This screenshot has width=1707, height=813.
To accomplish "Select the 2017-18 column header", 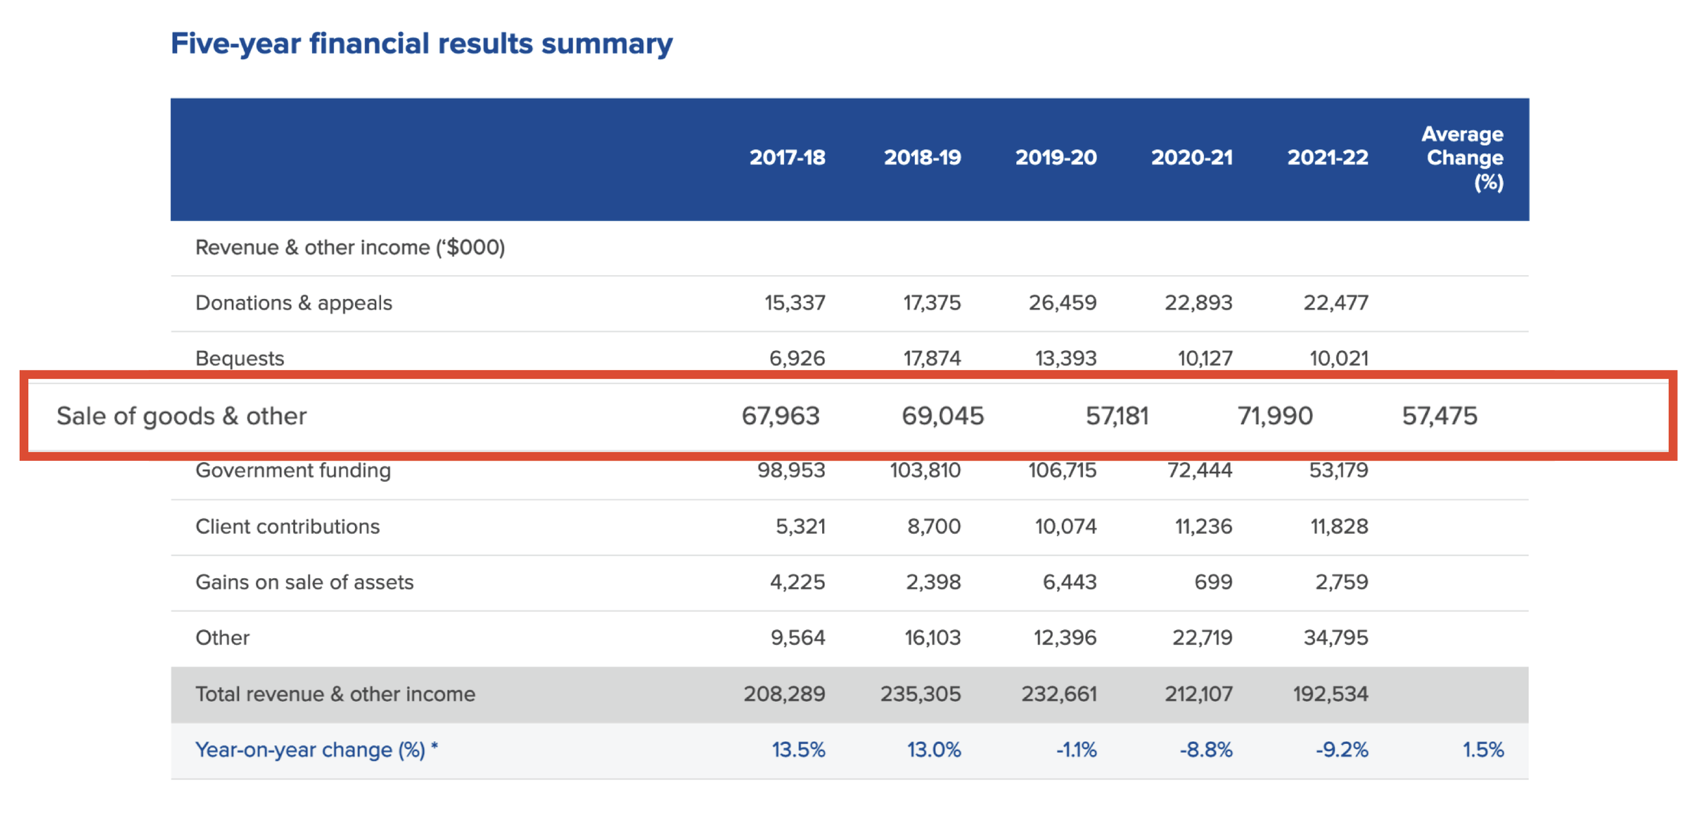I will pyautogui.click(x=787, y=158).
